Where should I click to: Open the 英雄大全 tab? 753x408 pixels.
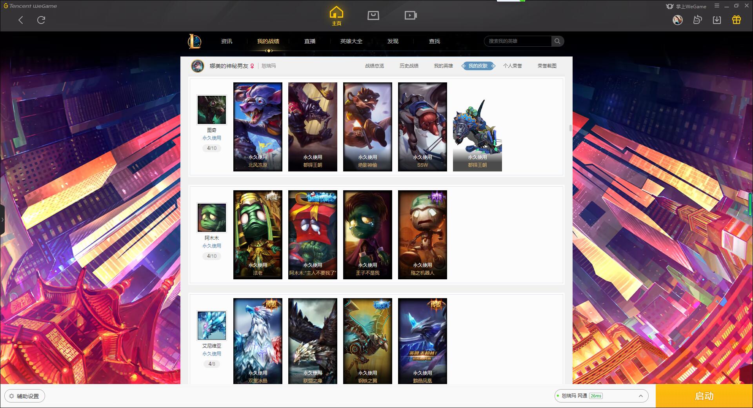351,41
